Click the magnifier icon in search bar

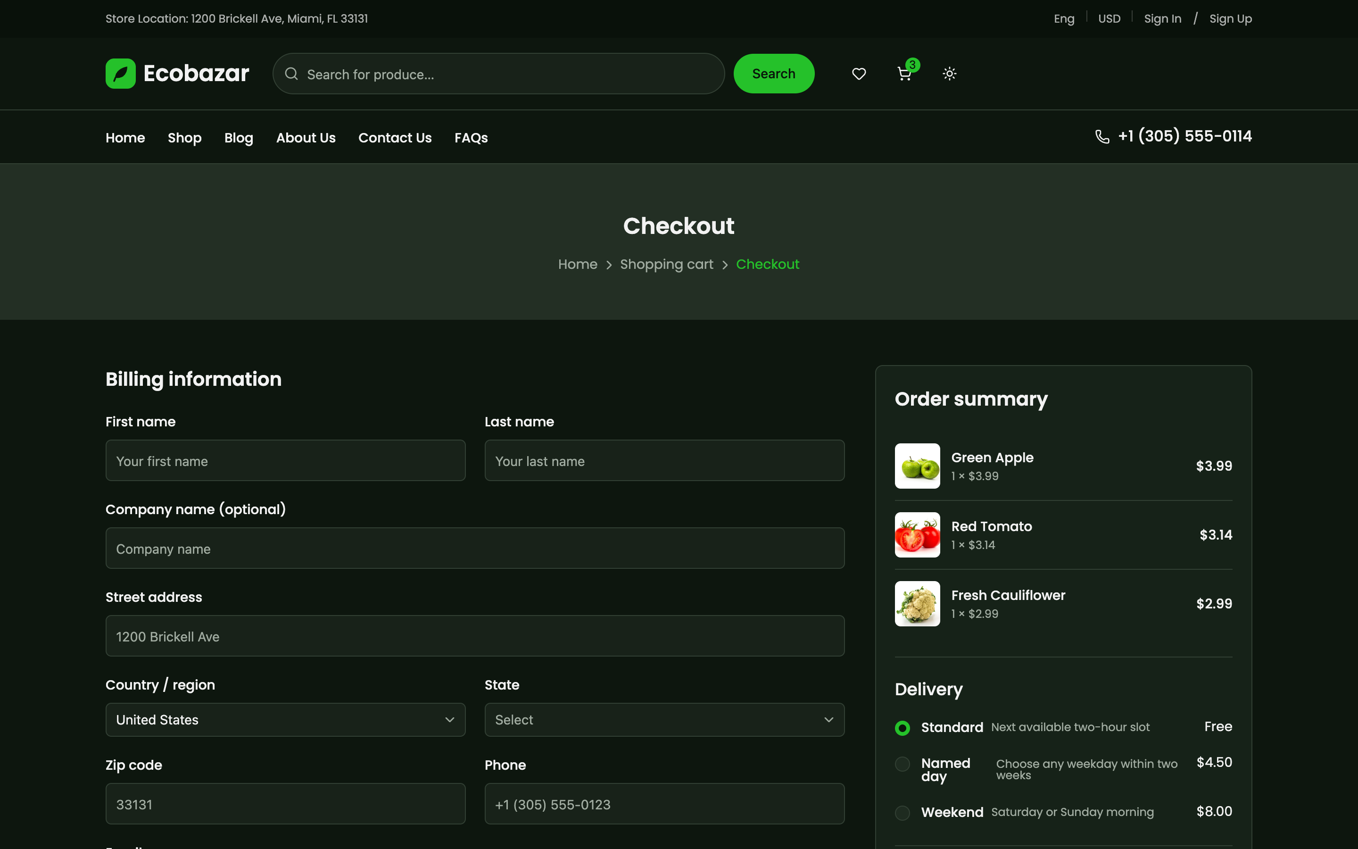[291, 74]
